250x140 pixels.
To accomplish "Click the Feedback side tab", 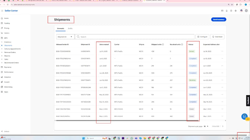I will point(248,101).
